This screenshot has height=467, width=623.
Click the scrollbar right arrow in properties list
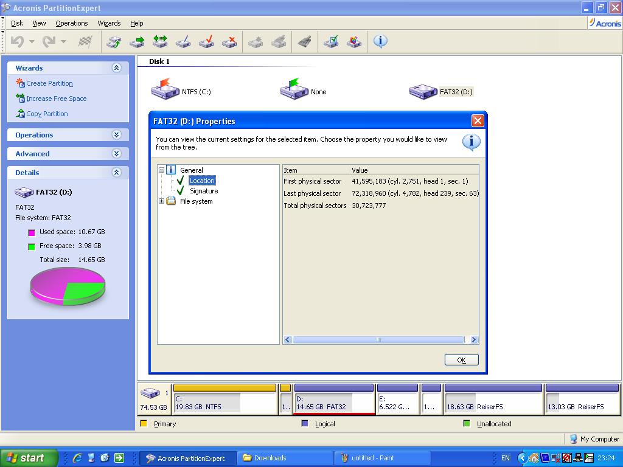[x=473, y=340]
